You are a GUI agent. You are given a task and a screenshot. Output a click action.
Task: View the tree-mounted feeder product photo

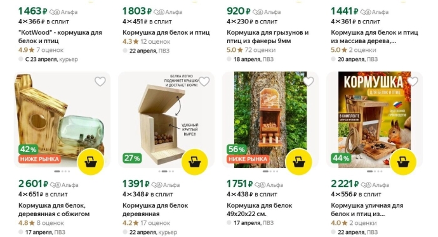[270, 120]
